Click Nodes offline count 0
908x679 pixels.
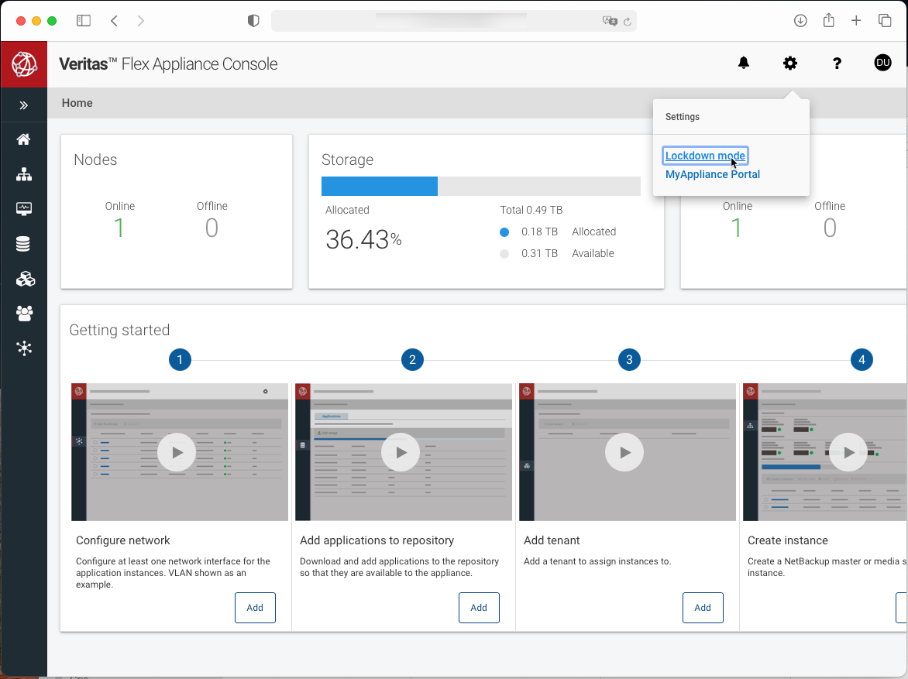212,228
